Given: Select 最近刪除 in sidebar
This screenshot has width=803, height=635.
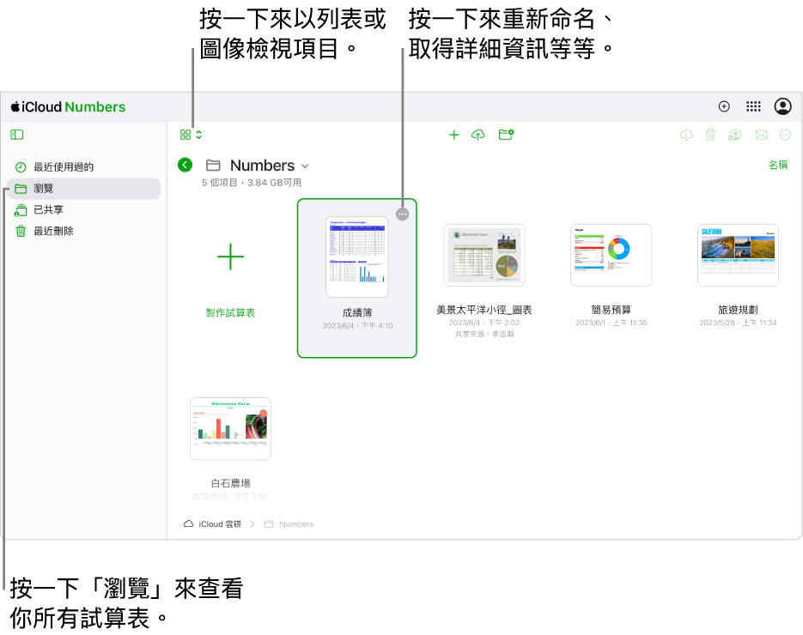Looking at the screenshot, I should coord(83,232).
